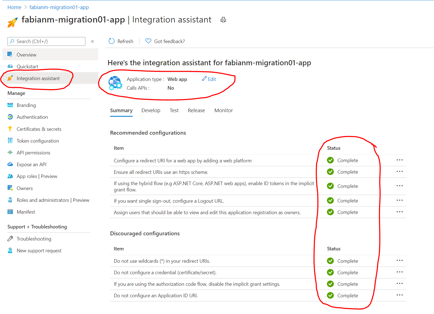Click 'Do not configure an Application ID URI.'
434x314 pixels.
pos(156,296)
